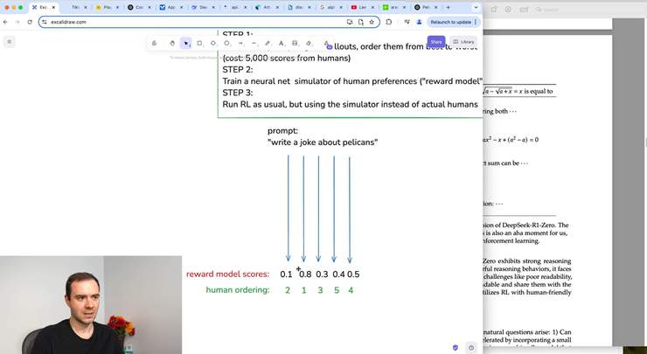647x354 pixels.
Task: Switch to the Tikt browser tab
Action: point(77,7)
